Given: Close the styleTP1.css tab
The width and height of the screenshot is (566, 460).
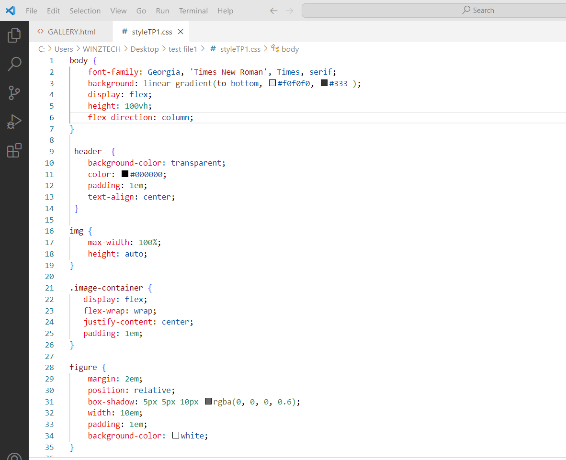Looking at the screenshot, I should coord(181,32).
